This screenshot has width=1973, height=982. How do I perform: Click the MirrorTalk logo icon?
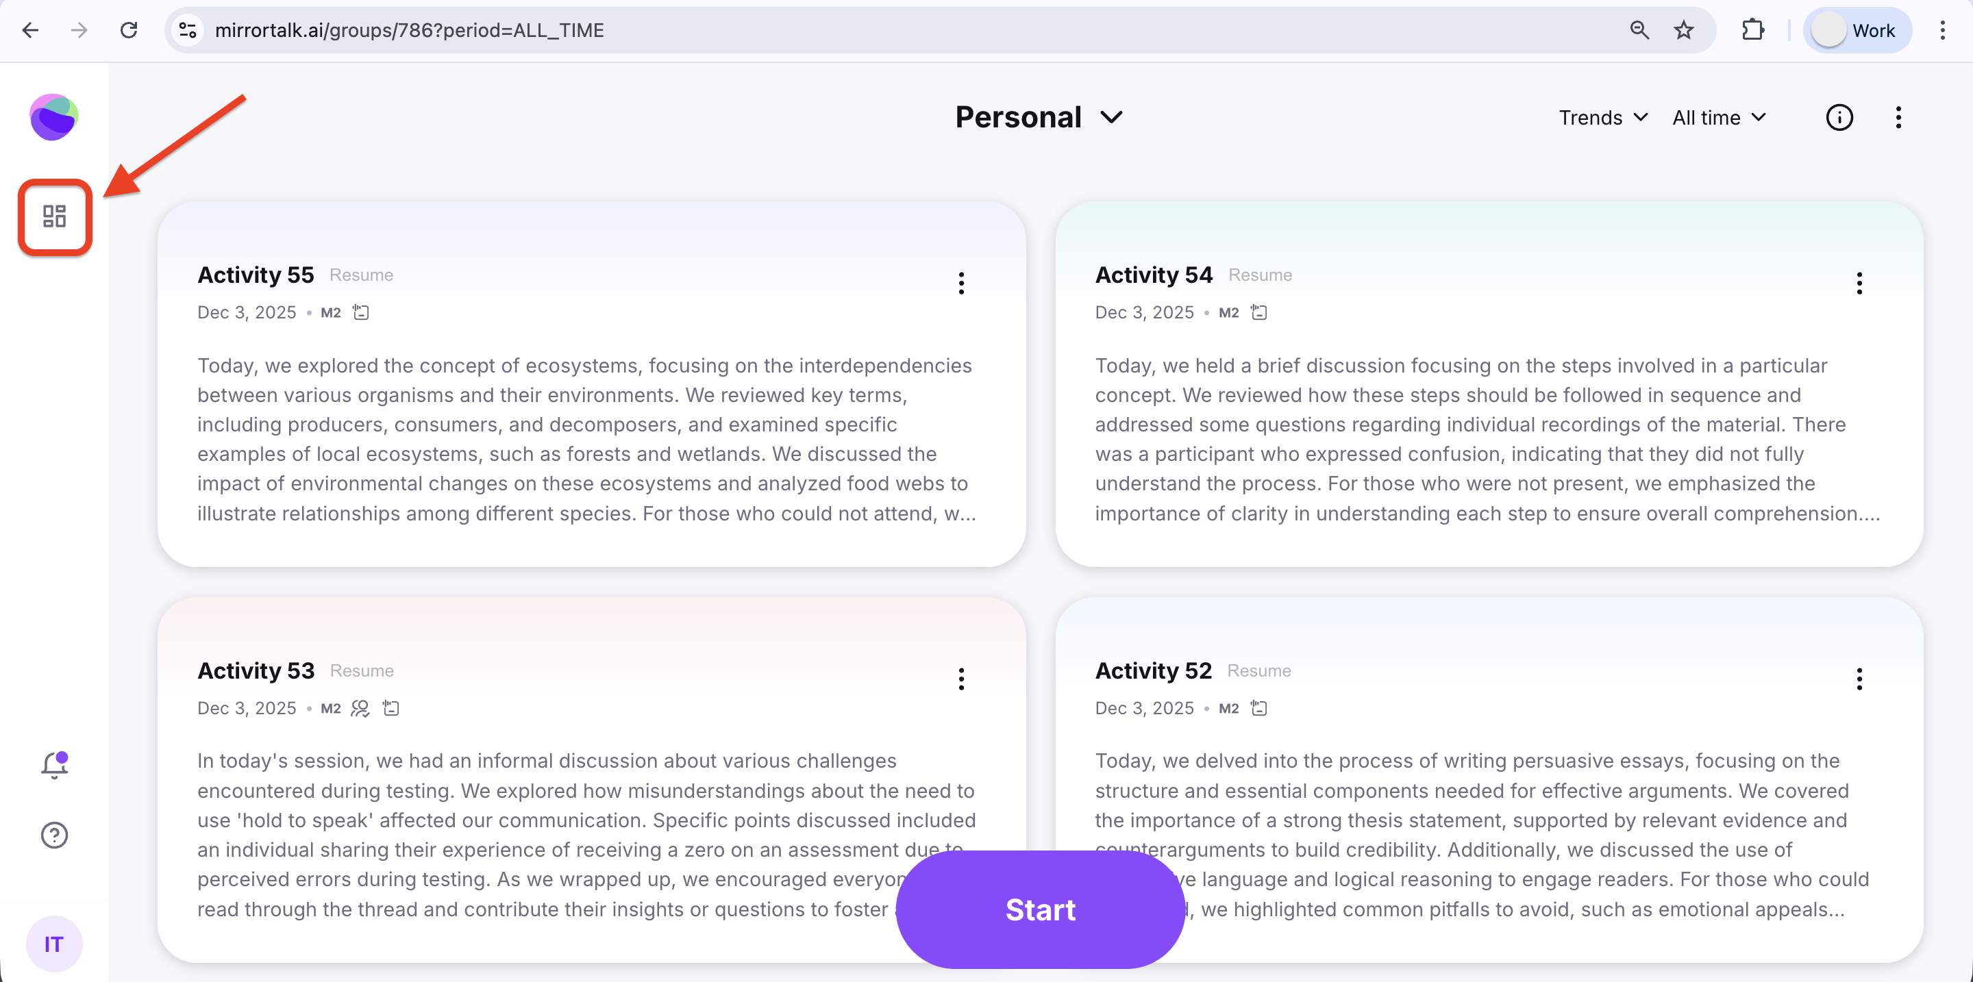(x=53, y=117)
